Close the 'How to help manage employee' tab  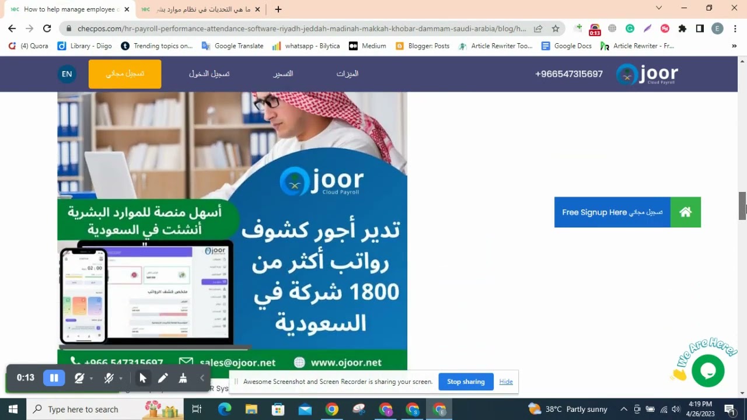coord(127,9)
